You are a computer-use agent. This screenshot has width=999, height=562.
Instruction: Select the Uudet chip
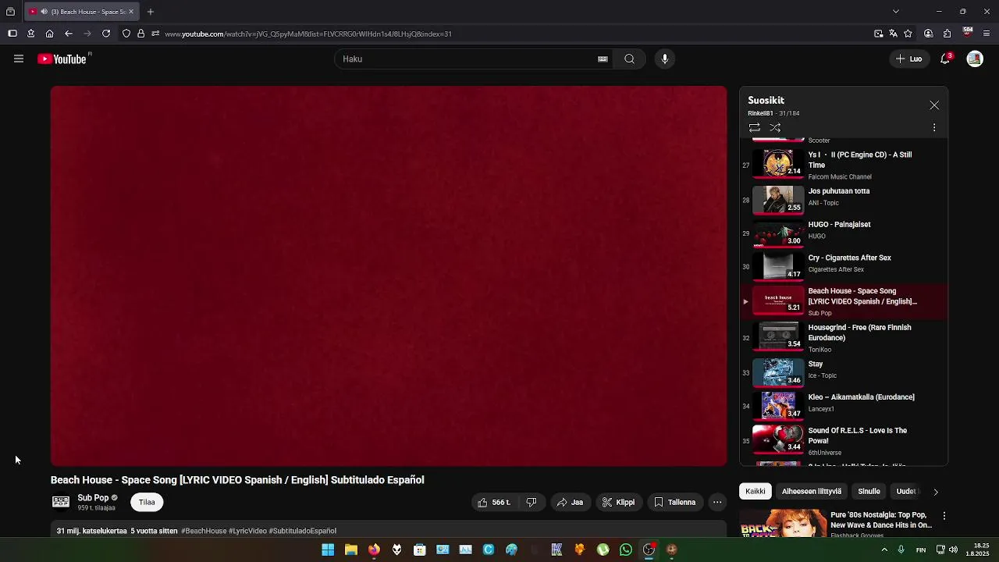click(x=906, y=491)
